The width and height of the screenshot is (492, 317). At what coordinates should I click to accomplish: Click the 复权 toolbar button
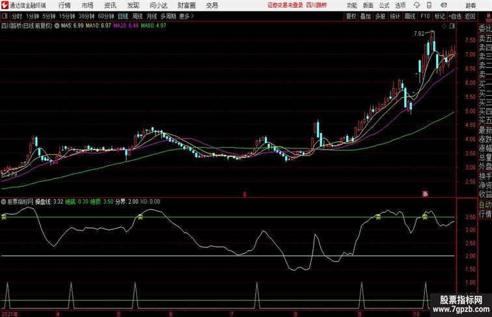tap(351, 16)
